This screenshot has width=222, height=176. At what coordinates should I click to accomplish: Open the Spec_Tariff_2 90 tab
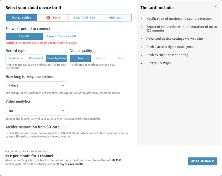(x=84, y=18)
